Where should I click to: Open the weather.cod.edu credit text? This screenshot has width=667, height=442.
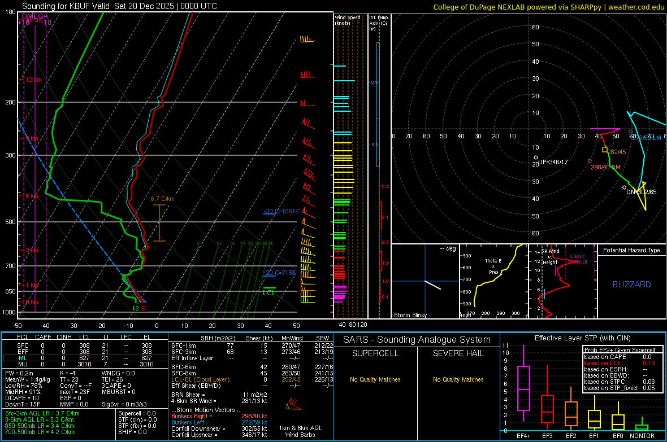pos(636,7)
